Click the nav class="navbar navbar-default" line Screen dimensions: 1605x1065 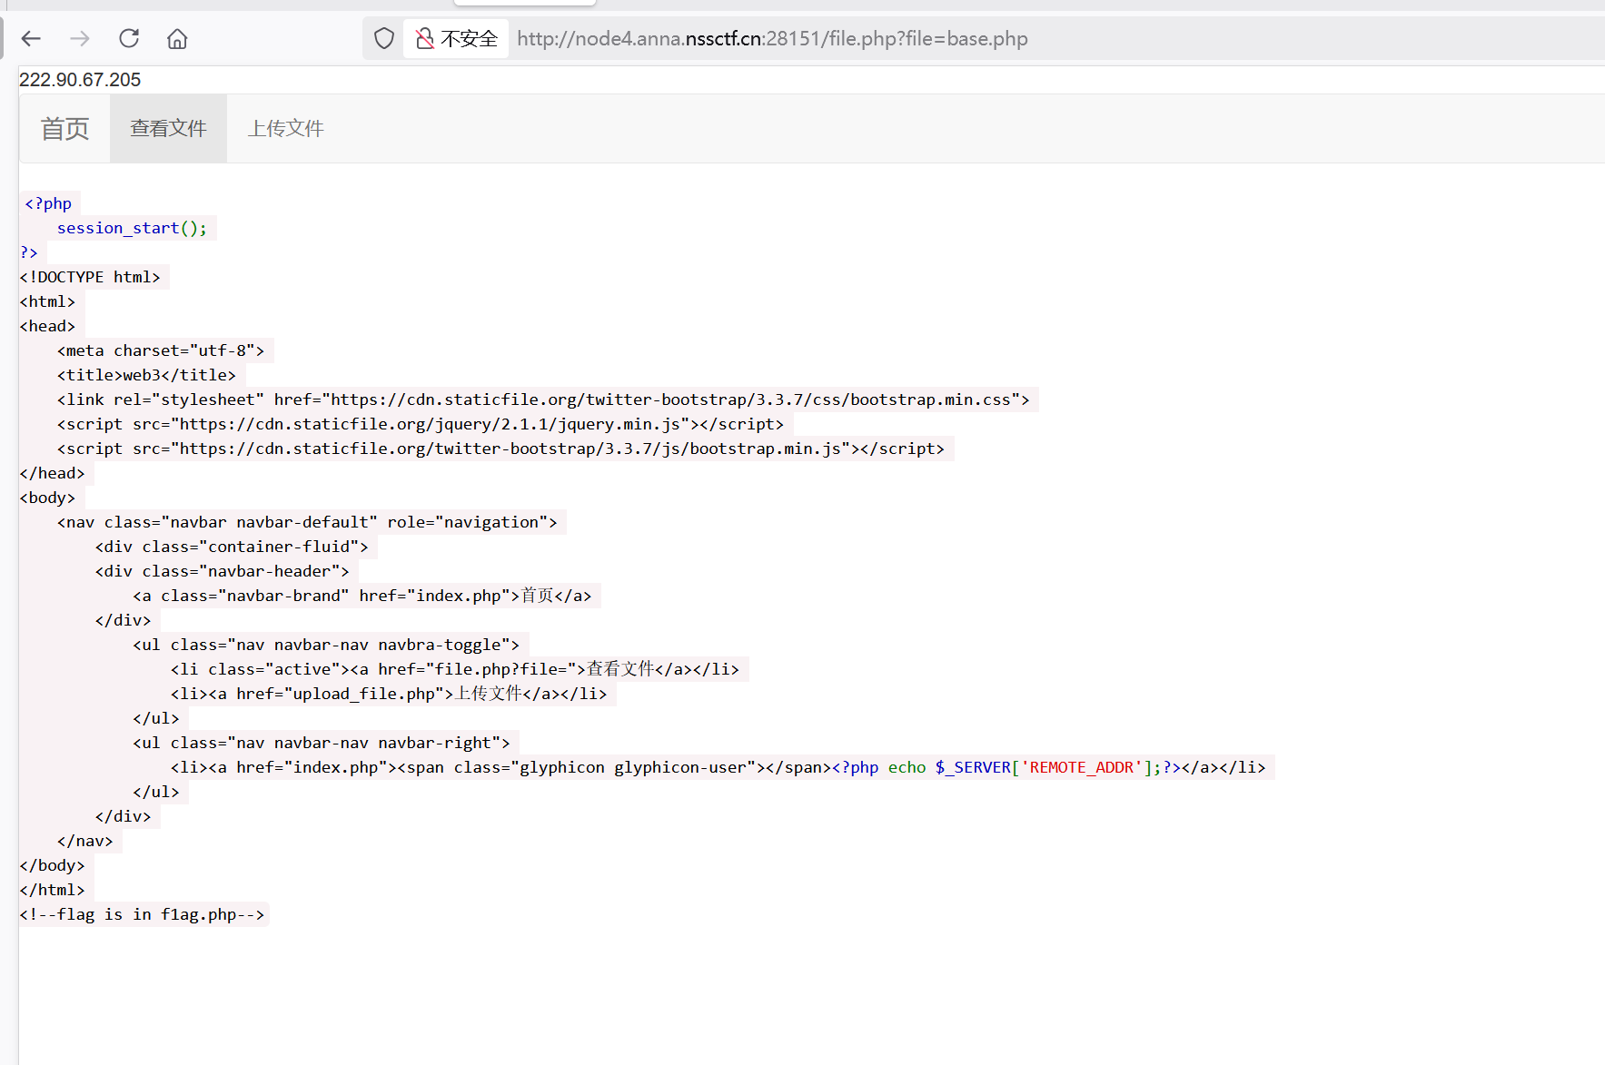point(307,522)
